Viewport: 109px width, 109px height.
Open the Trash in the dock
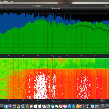(103, 106)
